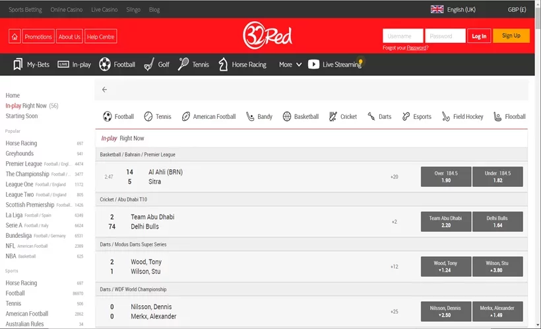The width and height of the screenshot is (541, 329).
Task: Bet Delhi Bulls at 1.64
Action: click(497, 221)
